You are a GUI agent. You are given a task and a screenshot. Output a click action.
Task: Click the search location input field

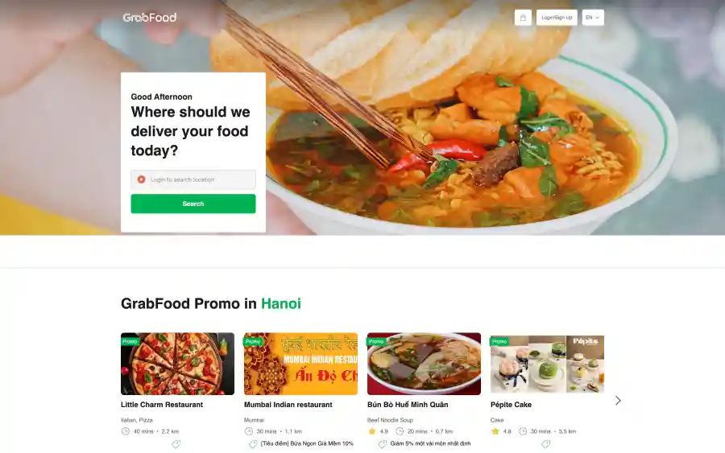point(197,179)
